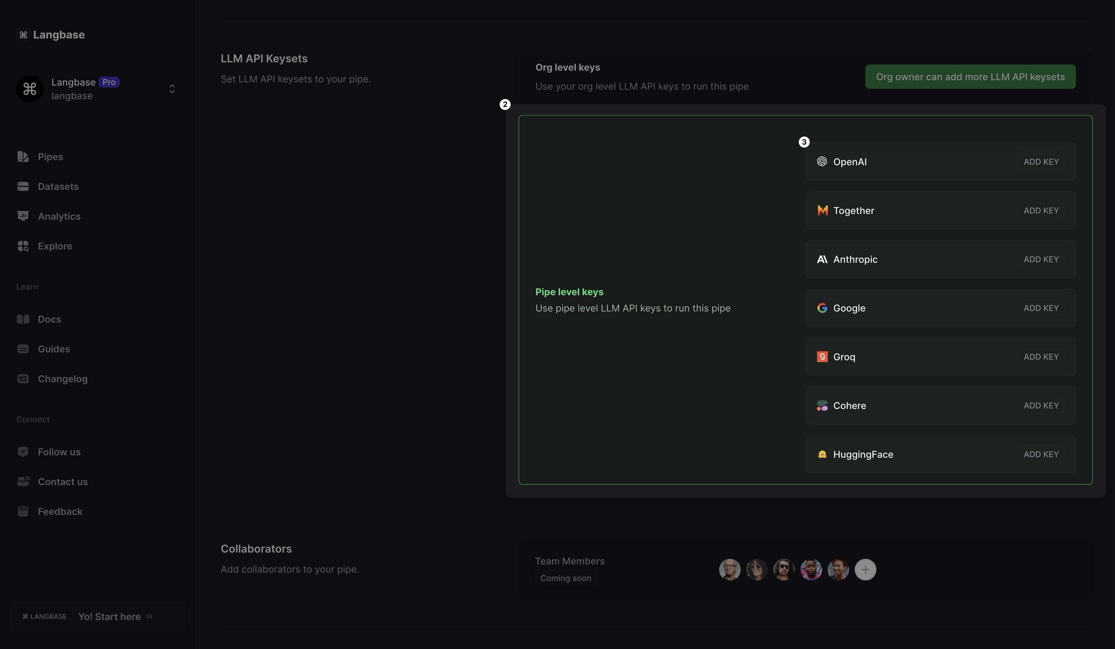Expand the Langbase org switcher chevrons
Viewport: 1115px width, 649px height.
click(172, 89)
